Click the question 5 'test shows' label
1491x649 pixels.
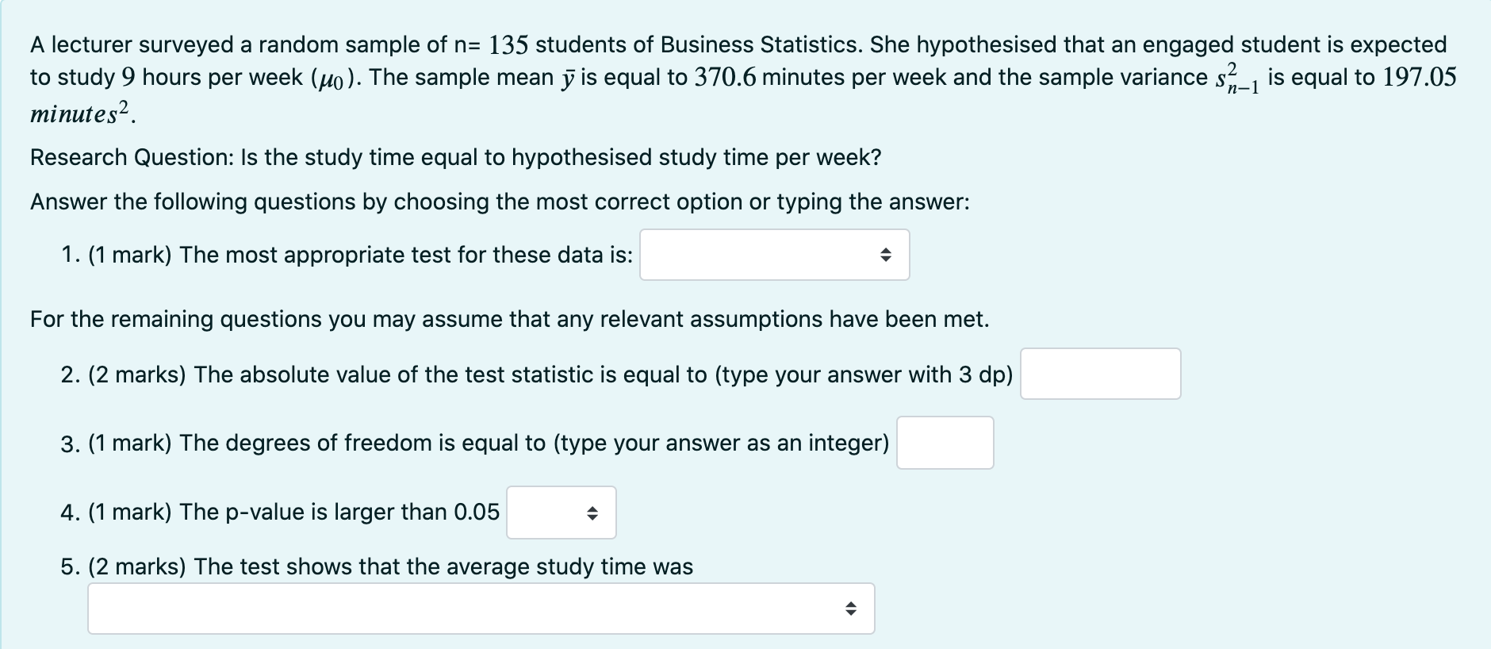pos(377,566)
